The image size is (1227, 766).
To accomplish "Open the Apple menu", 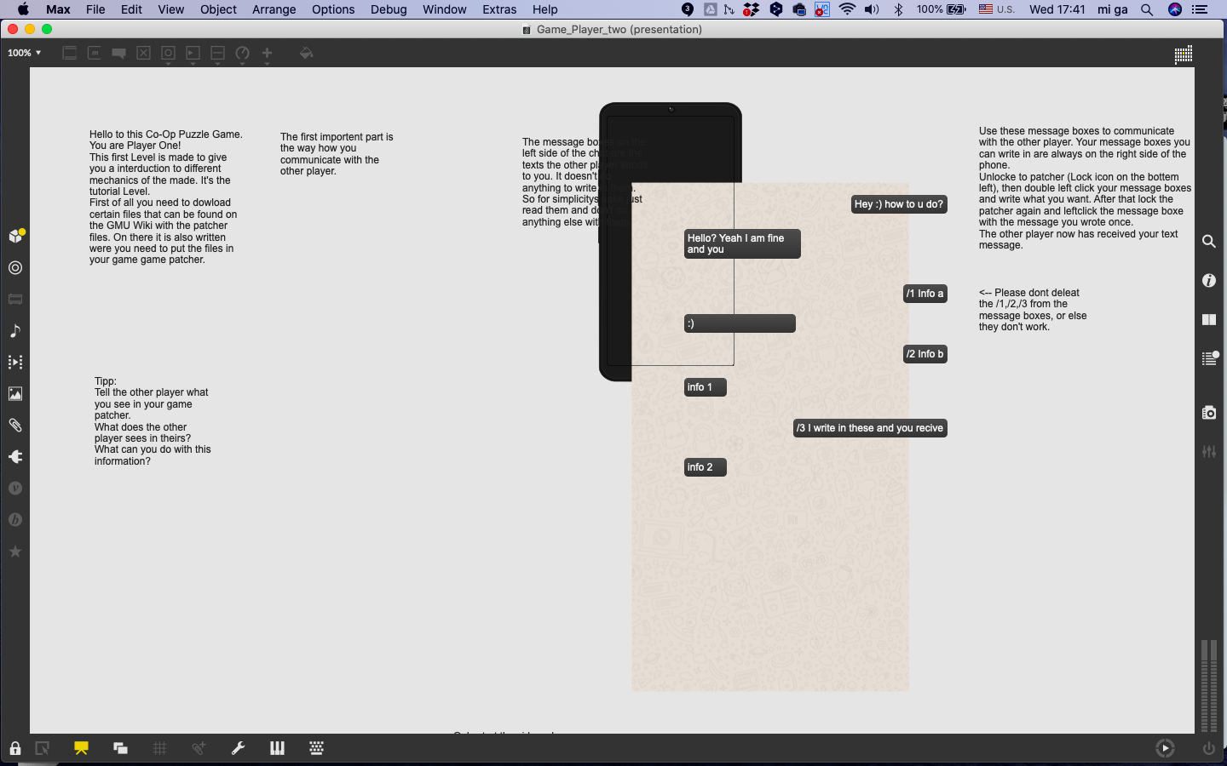I will (23, 9).
